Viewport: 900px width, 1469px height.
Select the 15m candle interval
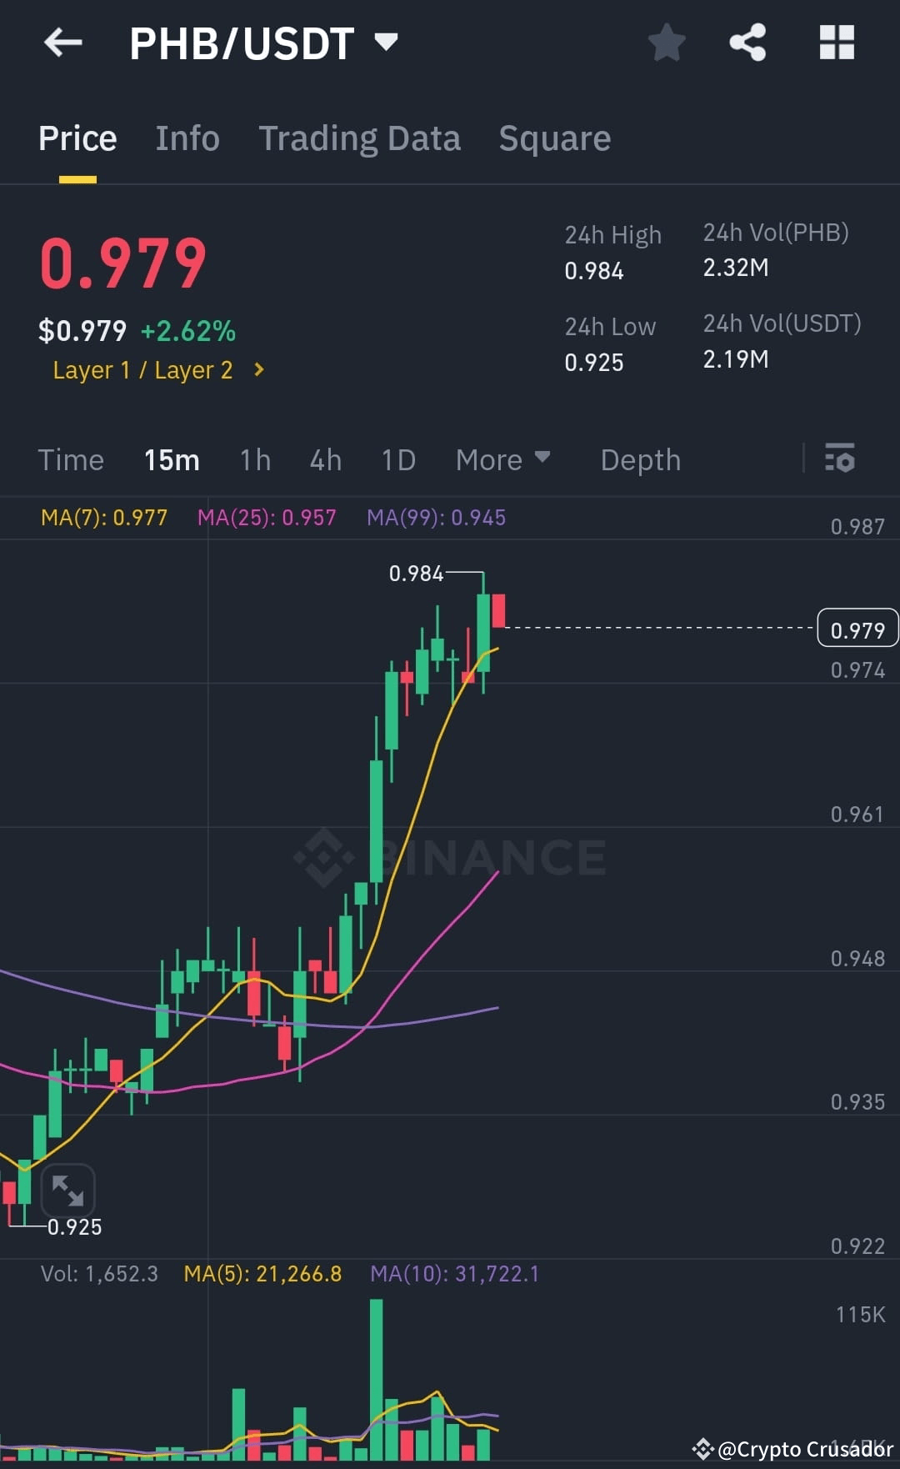click(172, 459)
